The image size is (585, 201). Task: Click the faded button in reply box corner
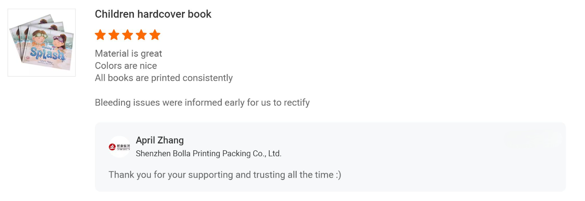(533, 139)
